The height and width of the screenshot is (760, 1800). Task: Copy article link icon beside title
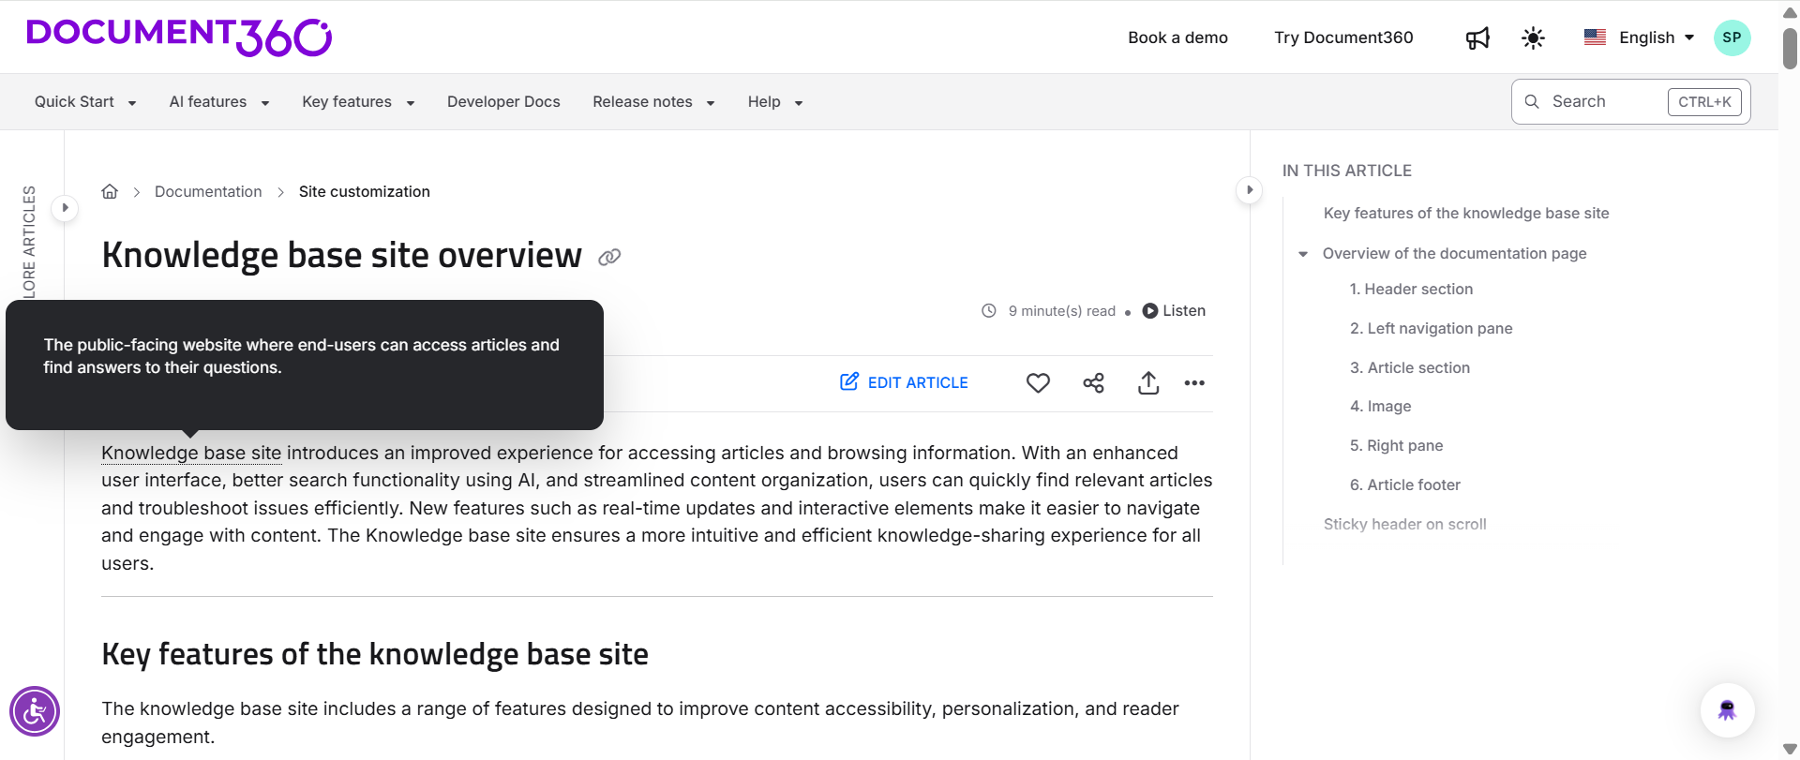point(609,257)
